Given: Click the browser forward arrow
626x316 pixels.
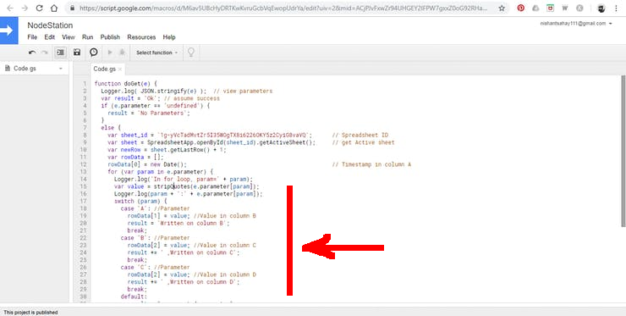Looking at the screenshot, I should pyautogui.click(x=25, y=8).
